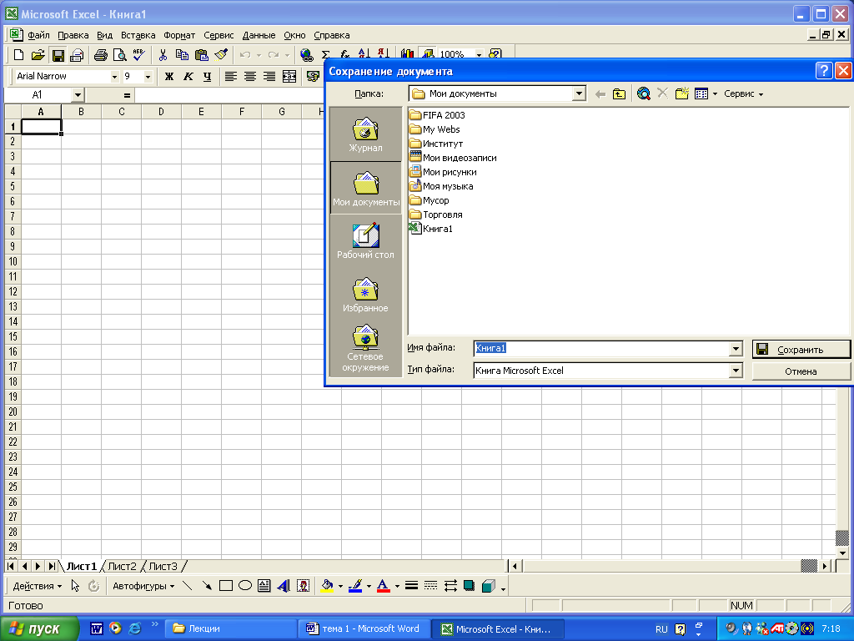This screenshot has height=641, width=854.
Task: Open the Данные menu
Action: (259, 35)
